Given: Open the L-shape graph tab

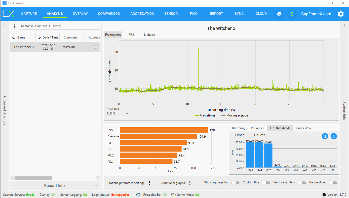Looking at the screenshot, I should [149, 35].
